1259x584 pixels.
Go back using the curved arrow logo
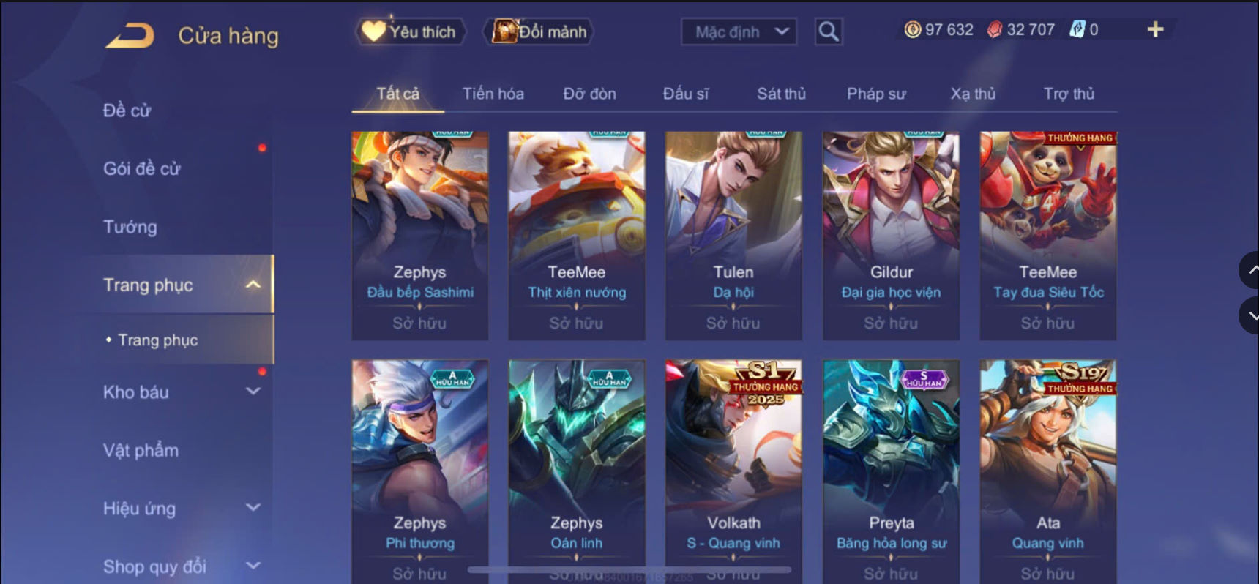[130, 36]
